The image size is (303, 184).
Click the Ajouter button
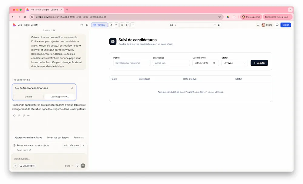click(x=259, y=63)
